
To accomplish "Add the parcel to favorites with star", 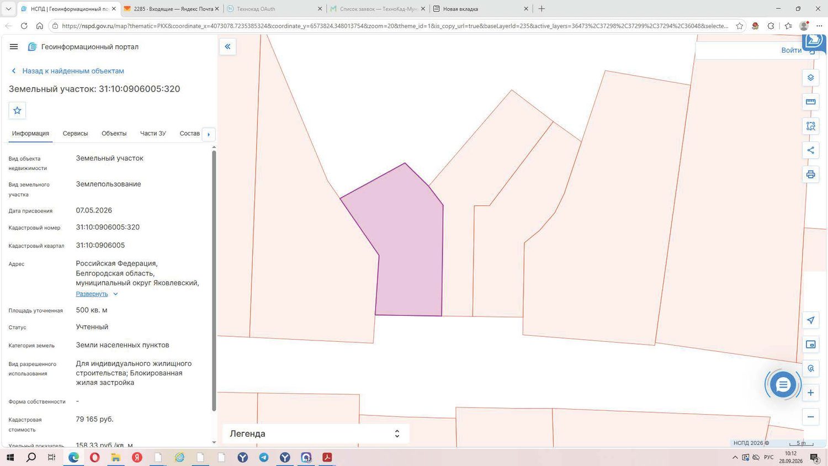I will (17, 110).
